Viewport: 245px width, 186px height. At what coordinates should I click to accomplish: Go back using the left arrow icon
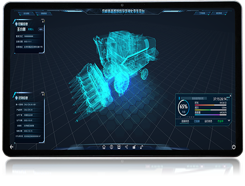click(x=12, y=147)
